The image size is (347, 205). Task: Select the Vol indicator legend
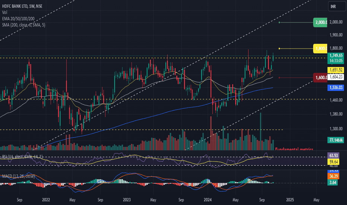[x=4, y=12]
